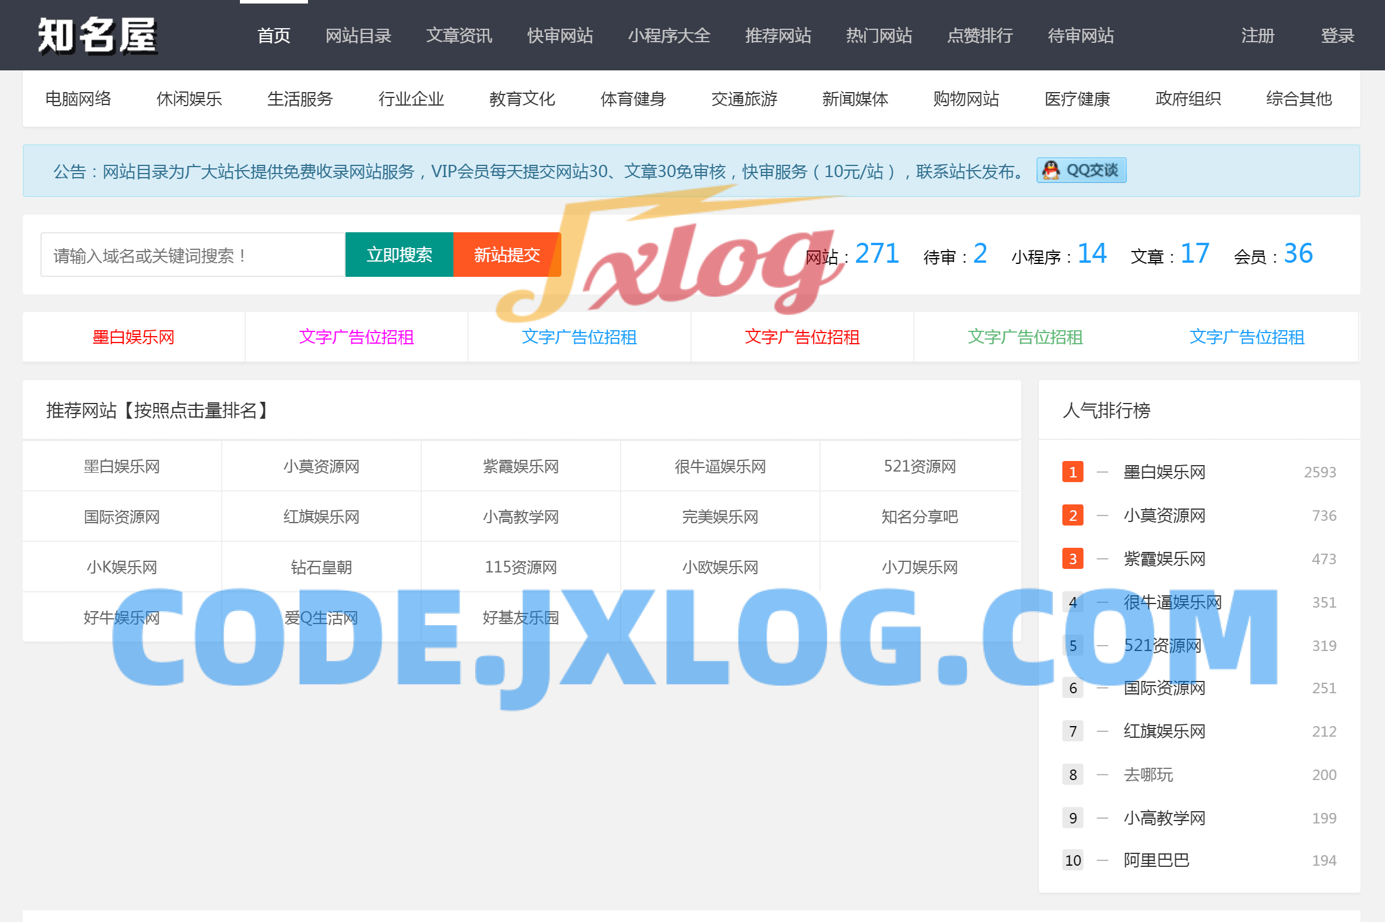Click the 新站提交 submit button
This screenshot has height=922, width=1385.
[507, 254]
